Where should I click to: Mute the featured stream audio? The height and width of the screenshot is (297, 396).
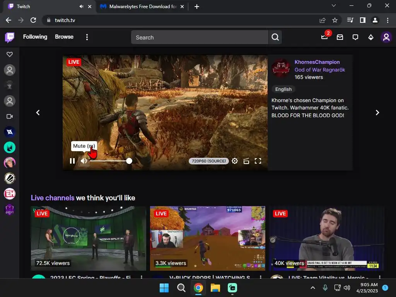[x=84, y=161]
